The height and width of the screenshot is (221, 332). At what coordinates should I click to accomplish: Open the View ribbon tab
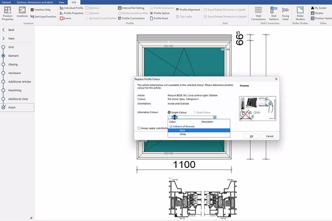pos(61,2)
